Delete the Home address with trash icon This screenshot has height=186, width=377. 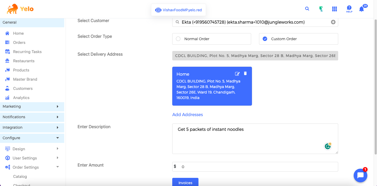coord(245,74)
